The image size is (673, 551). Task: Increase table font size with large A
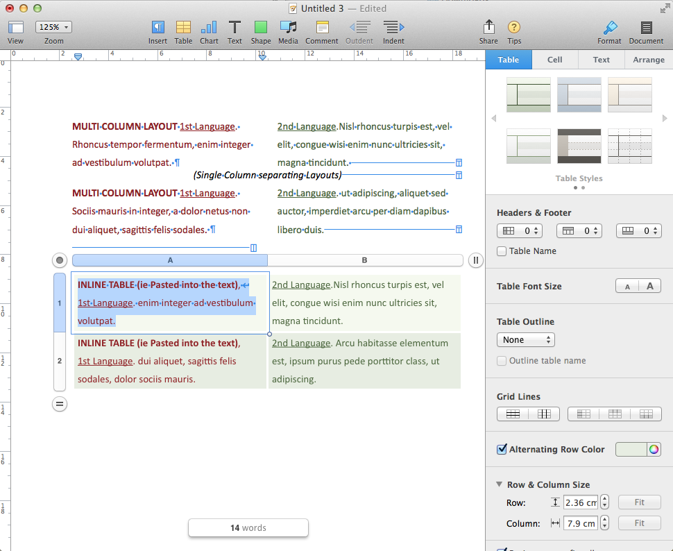point(650,287)
